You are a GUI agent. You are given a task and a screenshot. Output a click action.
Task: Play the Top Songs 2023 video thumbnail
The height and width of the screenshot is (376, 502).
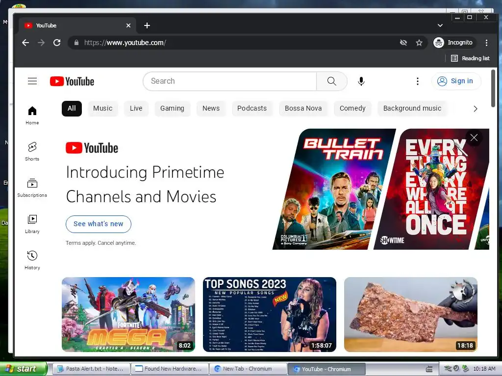click(270, 315)
